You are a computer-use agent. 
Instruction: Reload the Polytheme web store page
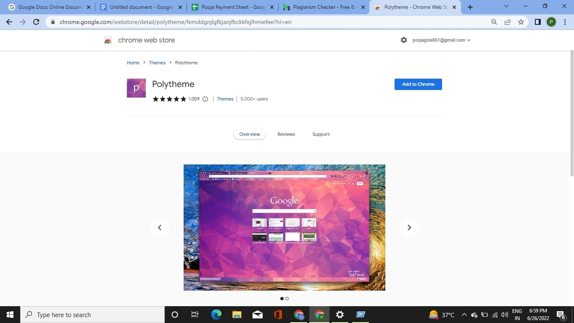pos(36,22)
